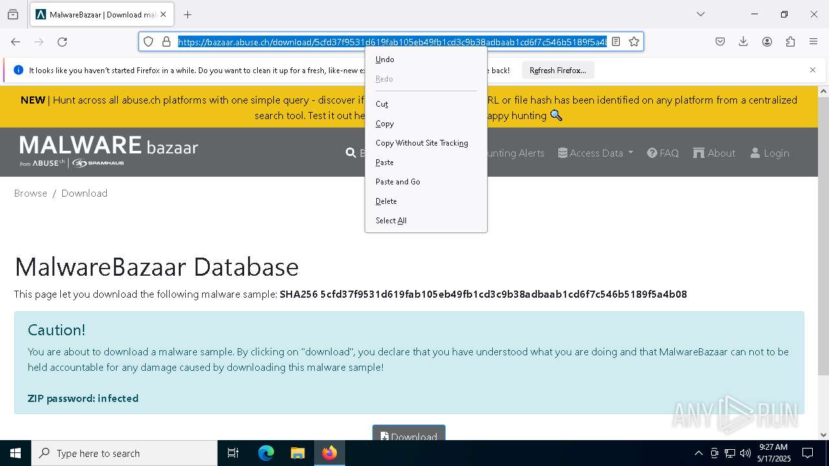This screenshot has height=466, width=829.
Task: Open the volume speaker tray icon
Action: [745, 453]
